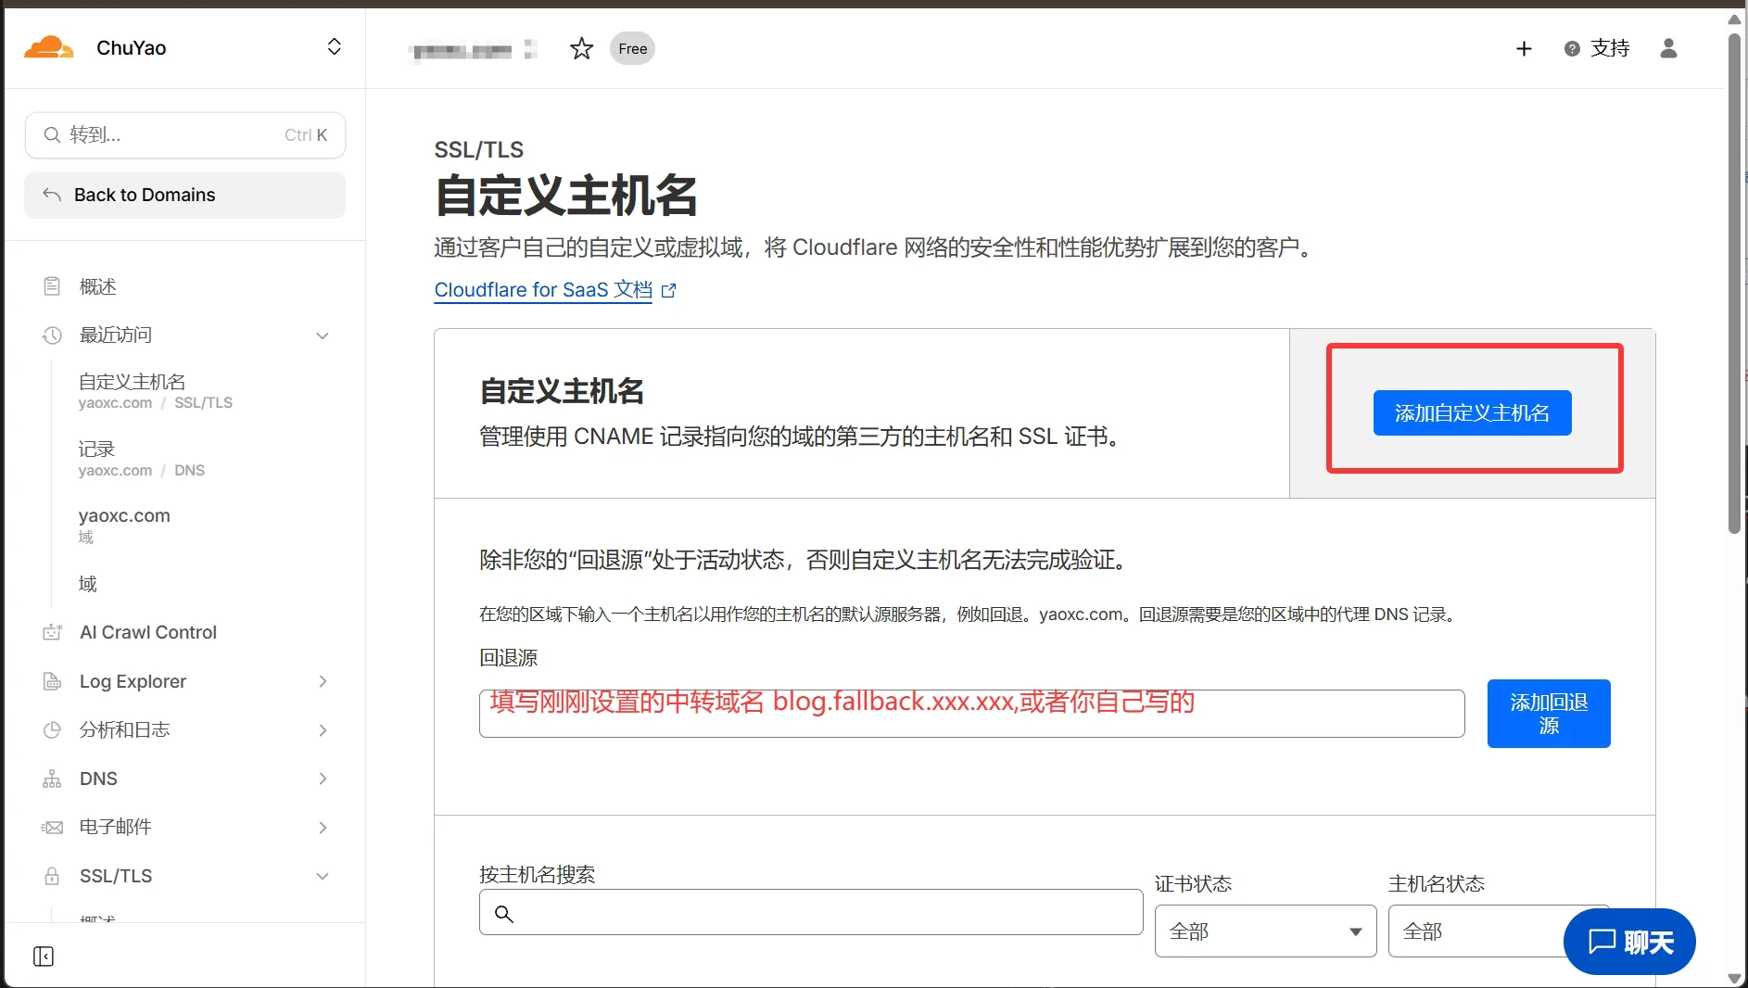Open the 证书状态 dropdown
The width and height of the screenshot is (1748, 988).
click(x=1265, y=931)
